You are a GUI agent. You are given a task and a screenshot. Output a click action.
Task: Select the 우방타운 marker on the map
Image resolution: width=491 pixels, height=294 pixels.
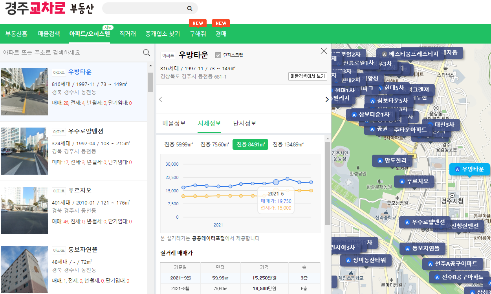coord(470,169)
